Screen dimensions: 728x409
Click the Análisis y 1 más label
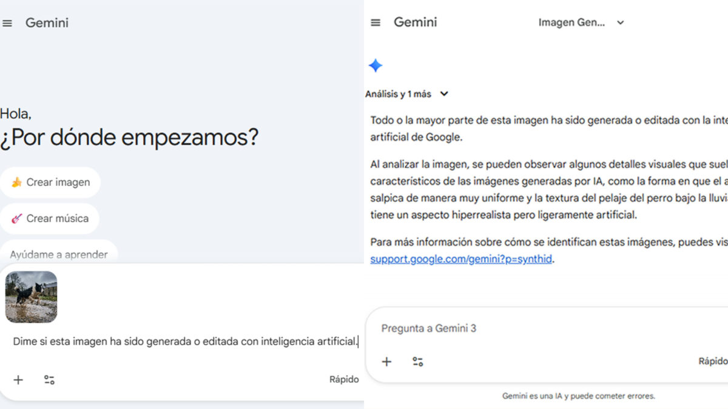399,94
